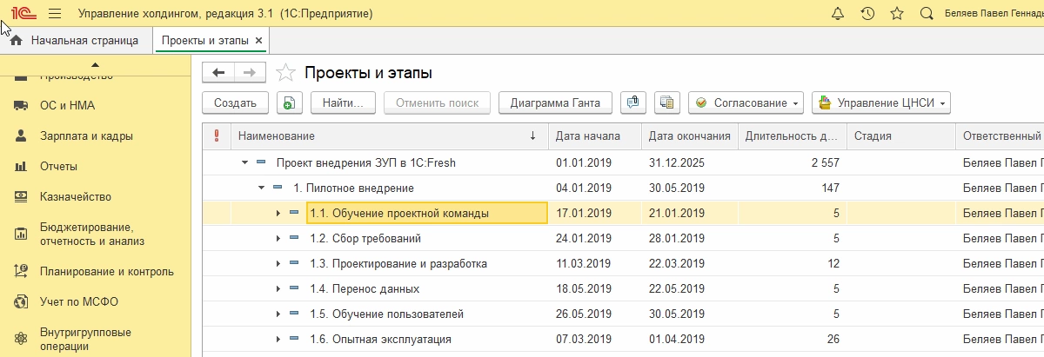This screenshot has width=1044, height=357.
Task: Close the Проекты и этапы tab
Action: 259,40
